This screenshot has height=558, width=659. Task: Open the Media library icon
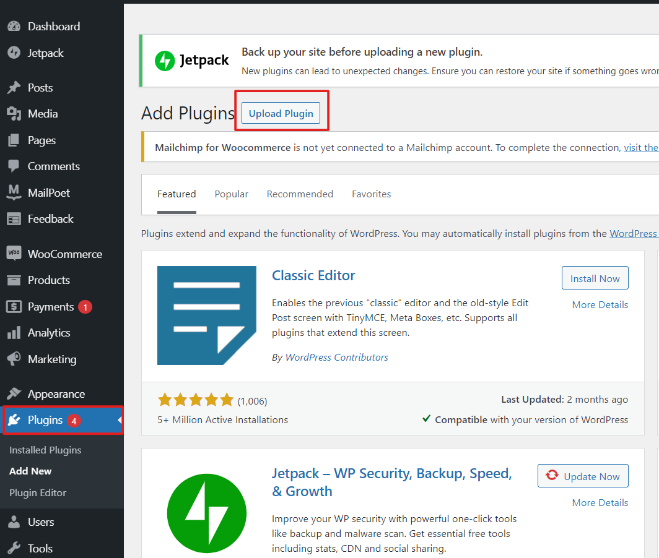point(14,113)
